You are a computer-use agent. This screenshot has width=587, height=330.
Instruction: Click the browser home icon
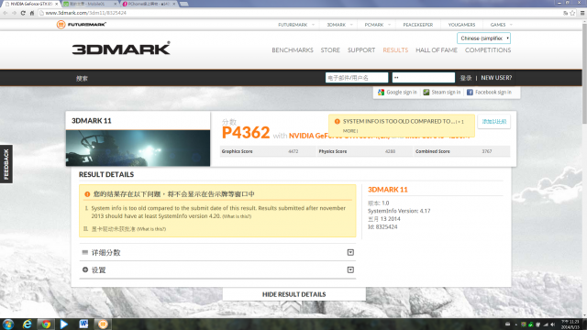32,13
